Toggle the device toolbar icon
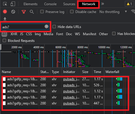This screenshot has height=114, width=135. pos(13,4)
